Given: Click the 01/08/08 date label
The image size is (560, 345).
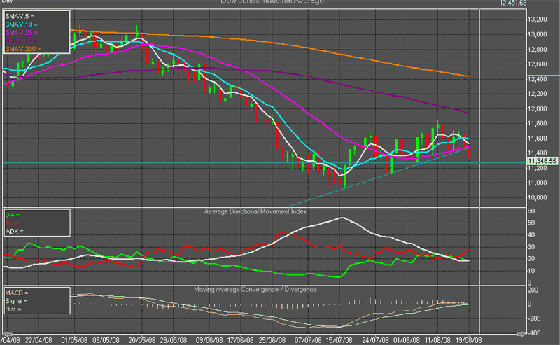Looking at the screenshot, I should [407, 340].
